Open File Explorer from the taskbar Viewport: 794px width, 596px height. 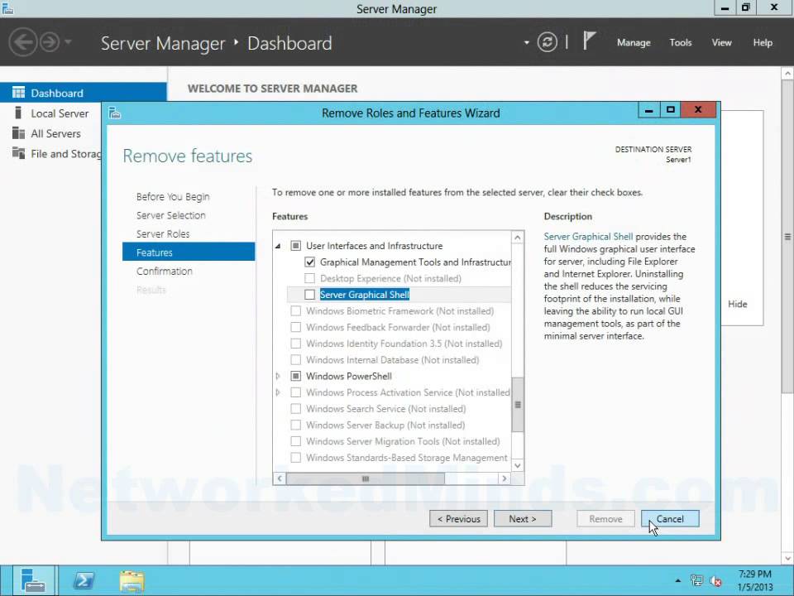pos(132,581)
